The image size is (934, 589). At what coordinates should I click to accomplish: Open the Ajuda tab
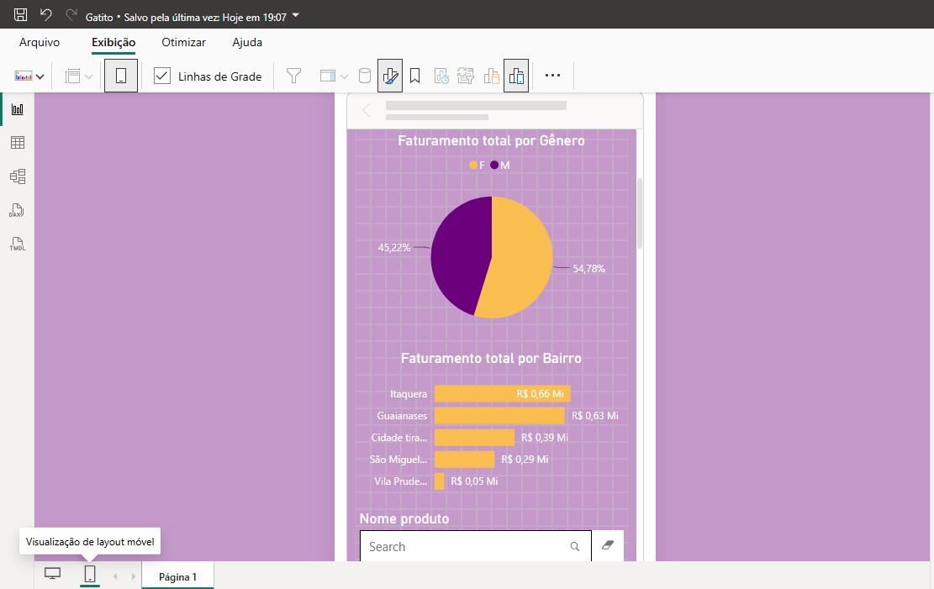[247, 42]
